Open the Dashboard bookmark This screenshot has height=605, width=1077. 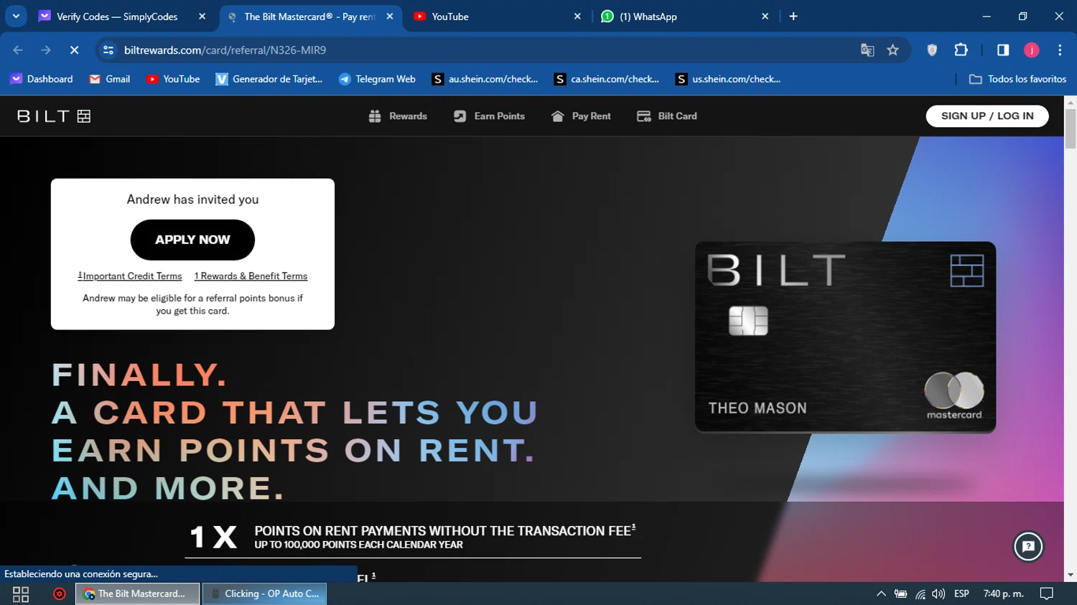[42, 79]
